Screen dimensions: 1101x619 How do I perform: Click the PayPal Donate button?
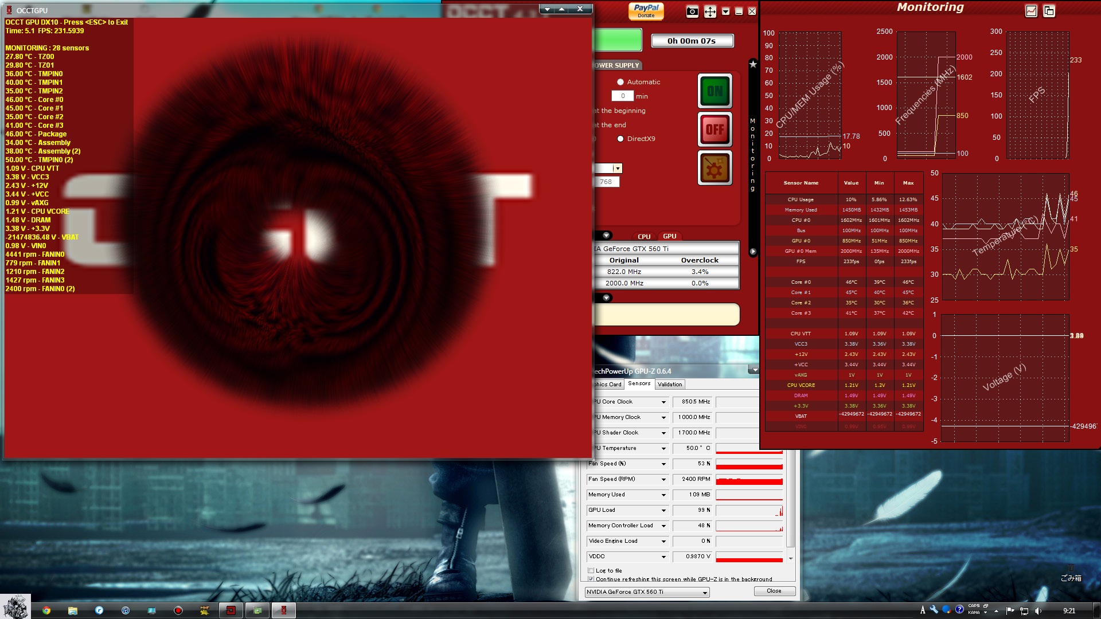(646, 11)
